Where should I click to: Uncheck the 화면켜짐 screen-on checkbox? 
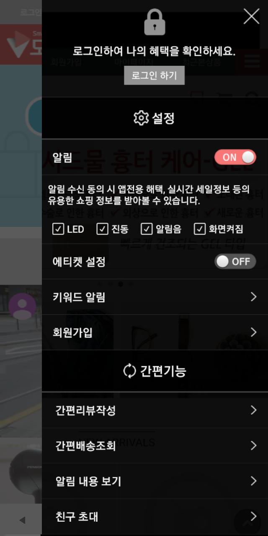pos(200,229)
